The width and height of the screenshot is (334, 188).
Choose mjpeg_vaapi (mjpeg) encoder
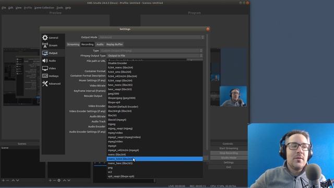coord(154,128)
